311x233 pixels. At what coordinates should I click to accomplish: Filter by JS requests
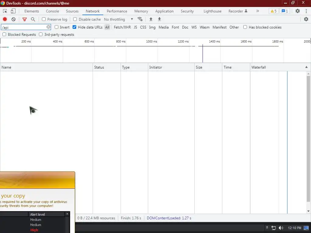(135, 27)
